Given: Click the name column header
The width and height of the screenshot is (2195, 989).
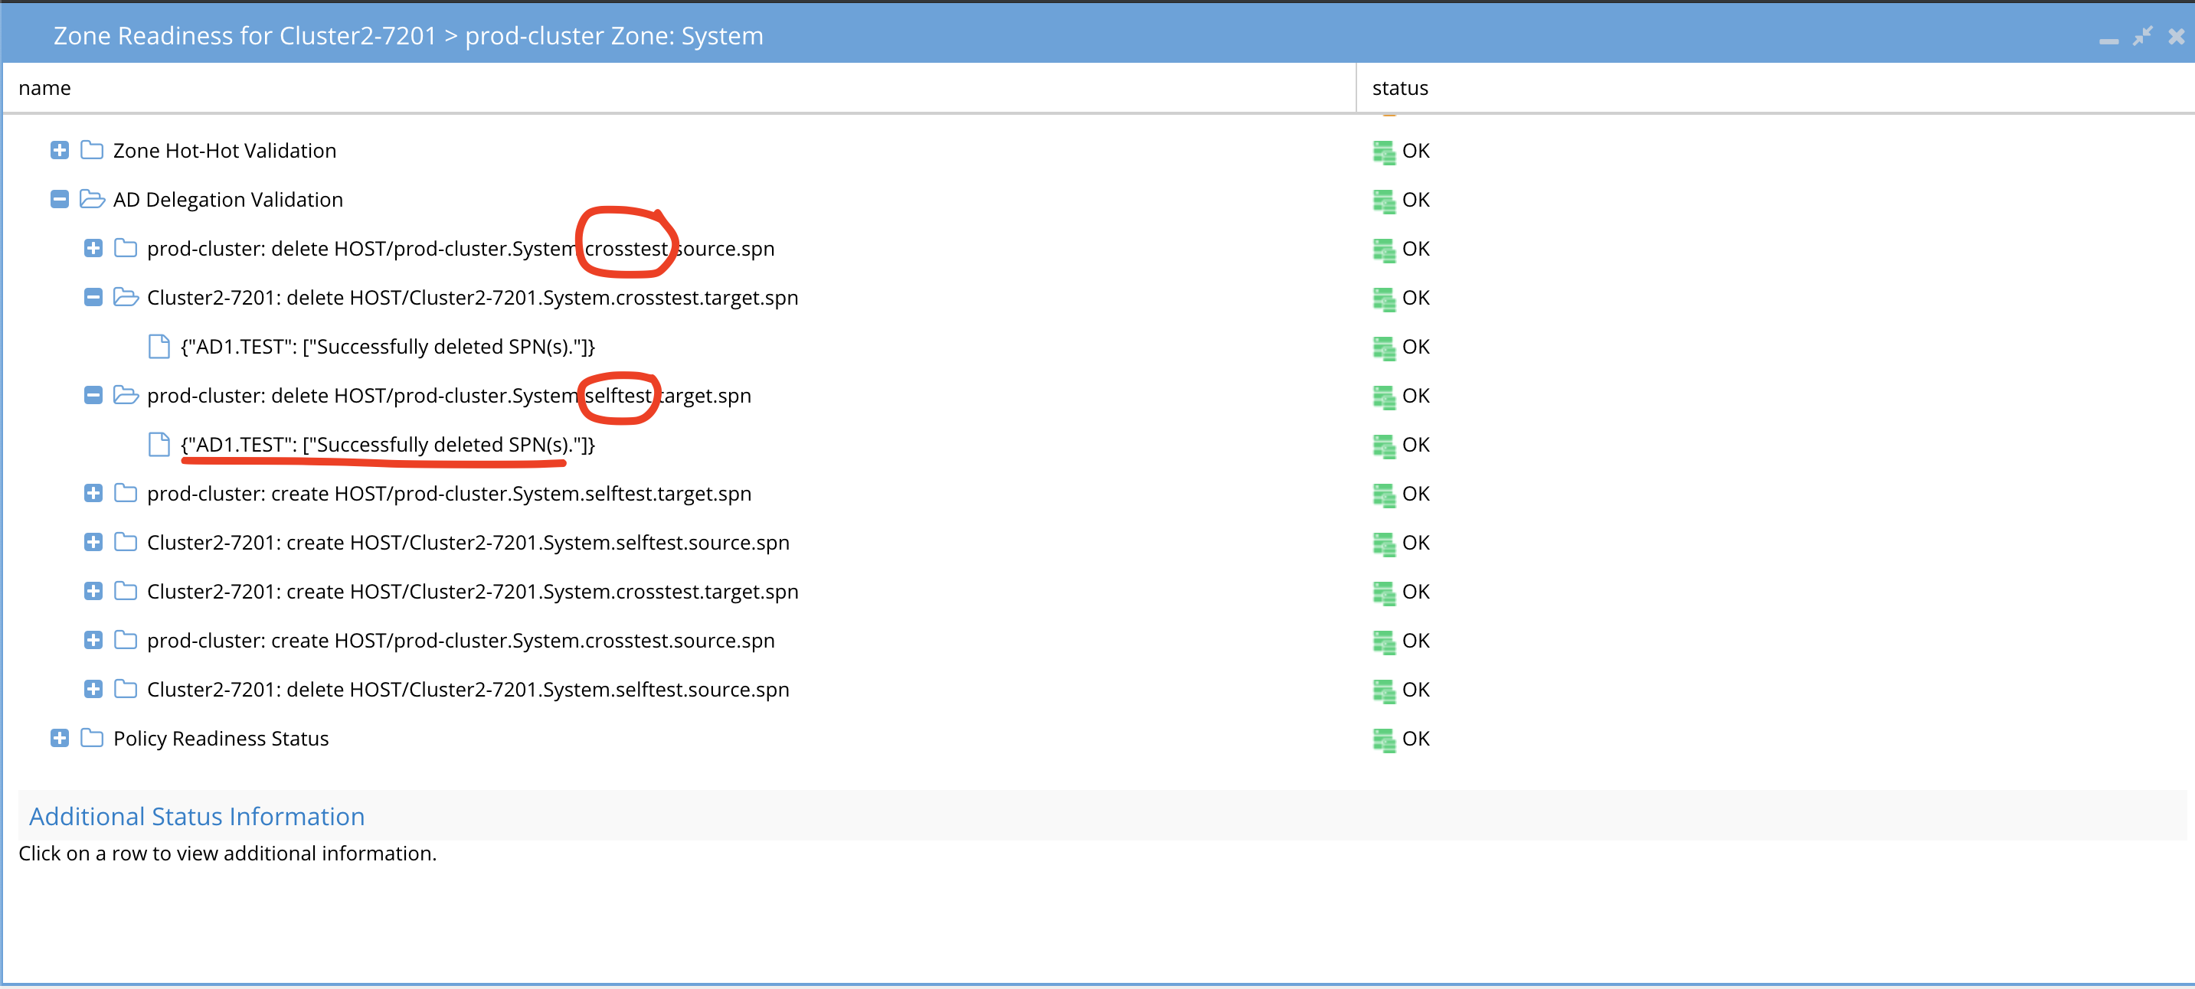Looking at the screenshot, I should pyautogui.click(x=44, y=87).
